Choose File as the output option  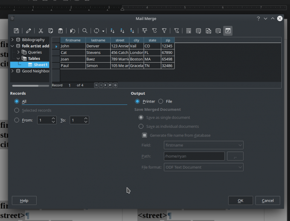pos(161,101)
